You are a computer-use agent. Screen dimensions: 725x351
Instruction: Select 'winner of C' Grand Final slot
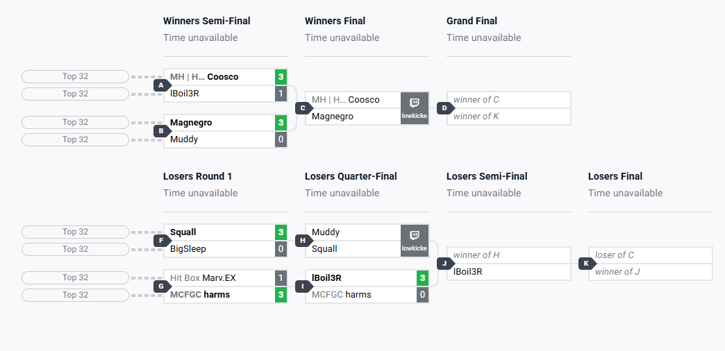(x=508, y=100)
